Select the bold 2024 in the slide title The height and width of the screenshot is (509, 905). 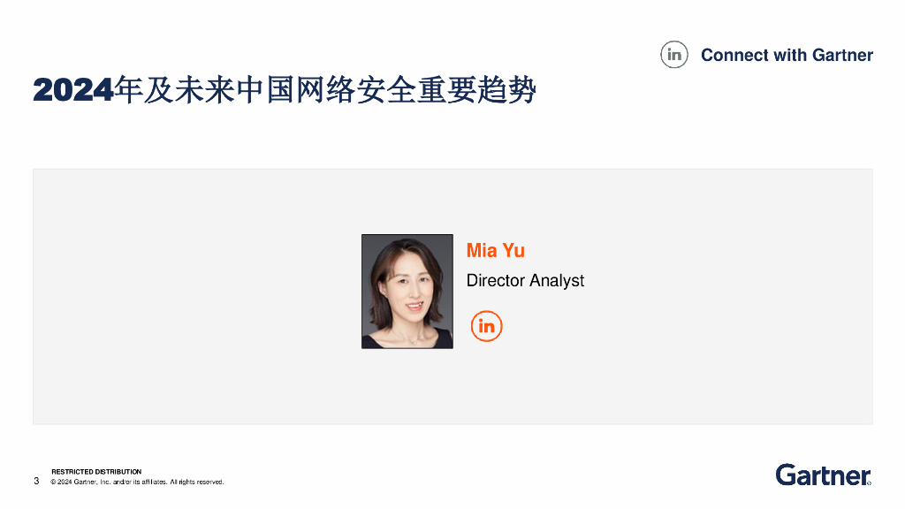(x=72, y=91)
